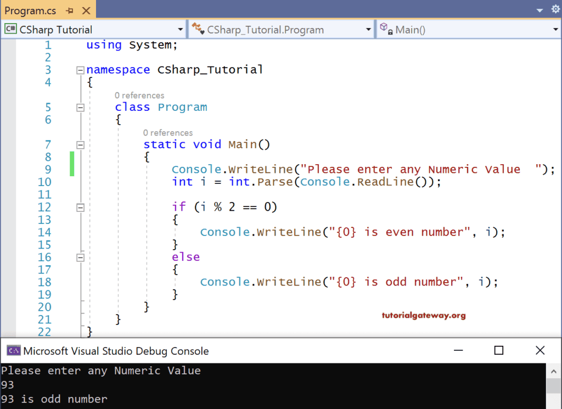Click the chevron-down left of the gear icon
The height and width of the screenshot is (409, 562).
tap(539, 9)
